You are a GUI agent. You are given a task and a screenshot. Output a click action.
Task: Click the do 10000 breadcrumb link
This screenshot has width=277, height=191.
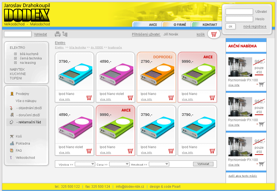(97, 47)
